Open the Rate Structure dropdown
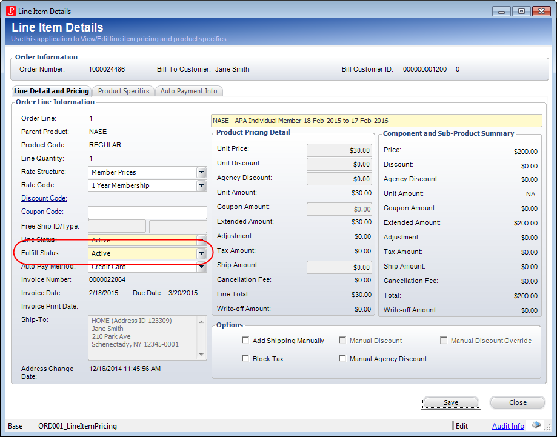557x437 pixels. click(201, 172)
